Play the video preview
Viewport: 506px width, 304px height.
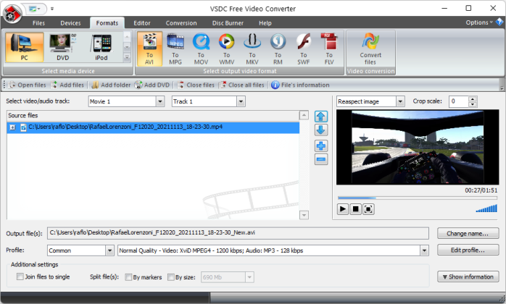(343, 209)
